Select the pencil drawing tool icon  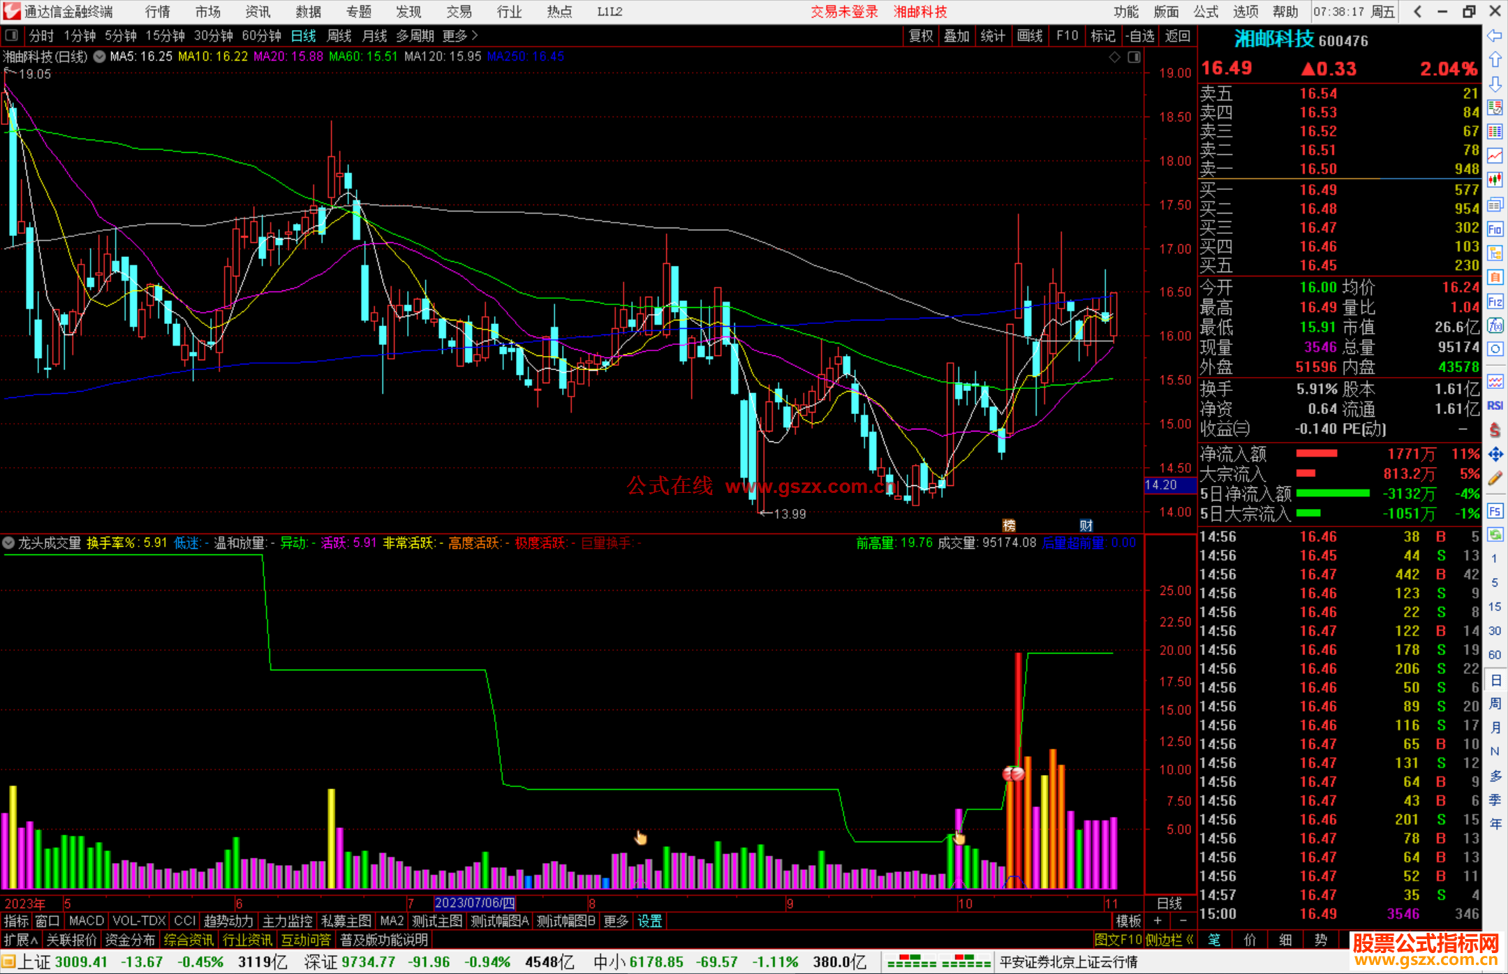[1495, 478]
